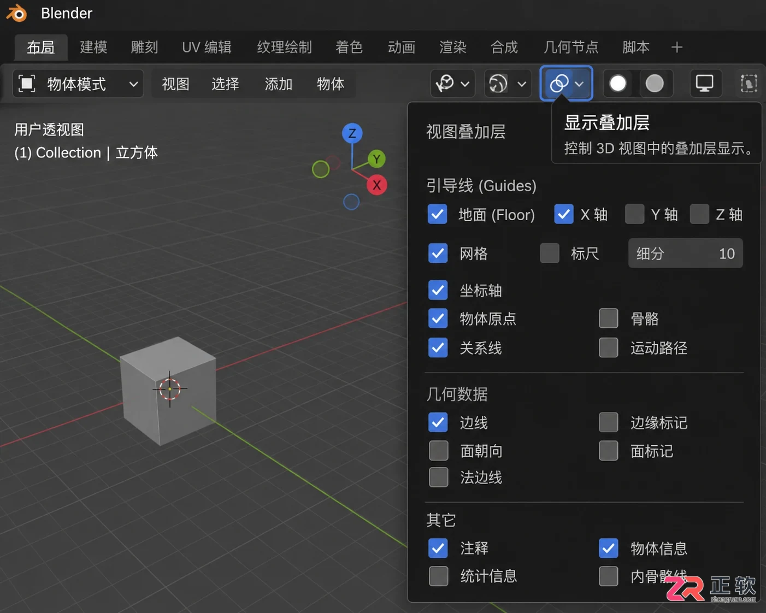Open the 视图 menu
This screenshot has height=613, width=766.
click(175, 84)
